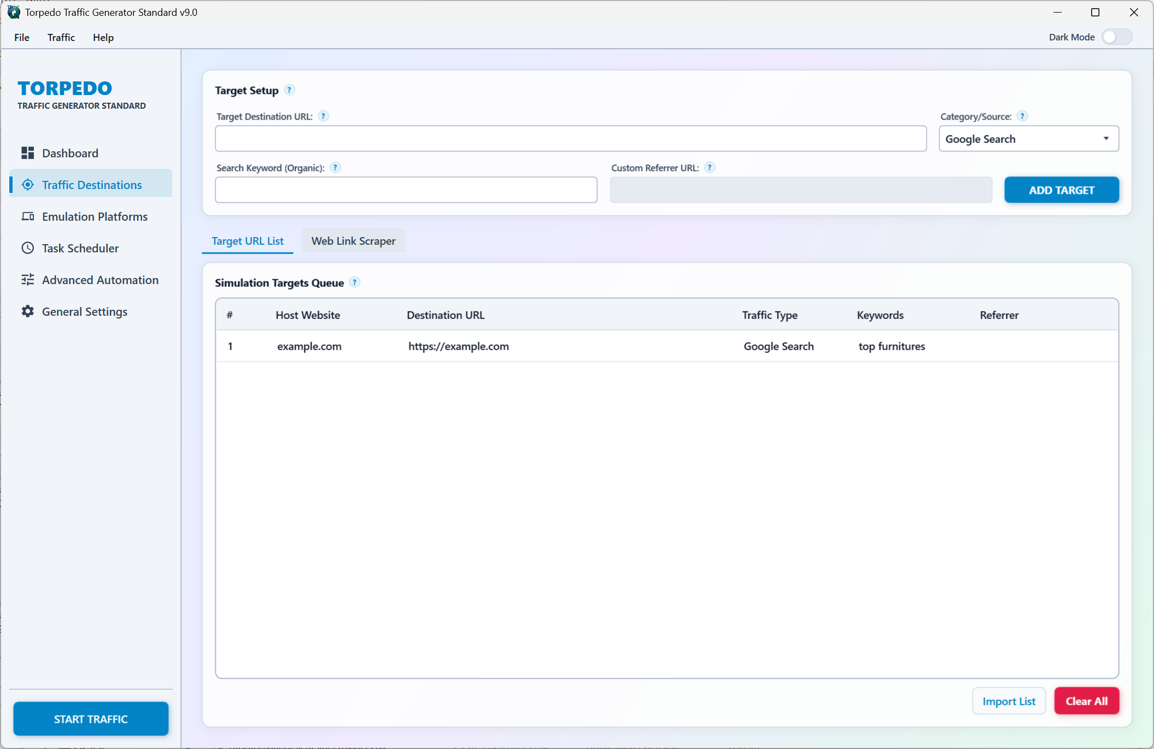Open Advanced Automation sliders icon
This screenshot has height=749, width=1154.
(x=28, y=280)
